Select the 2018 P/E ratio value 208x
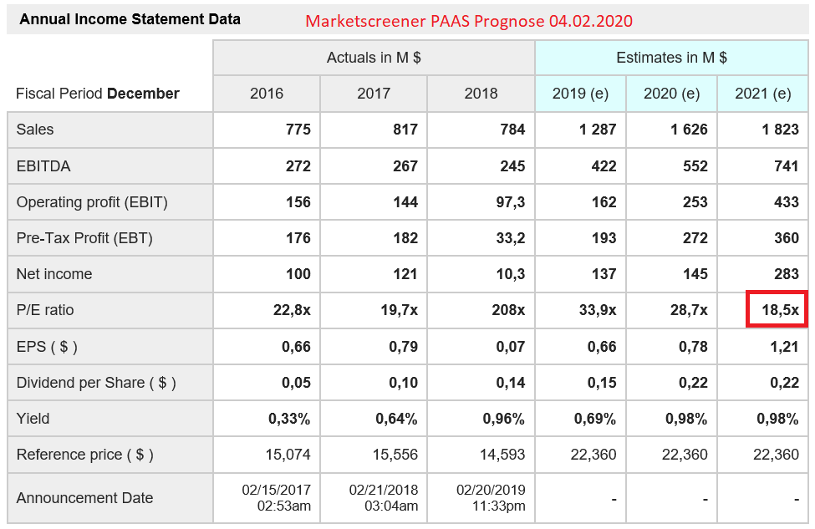 point(508,310)
